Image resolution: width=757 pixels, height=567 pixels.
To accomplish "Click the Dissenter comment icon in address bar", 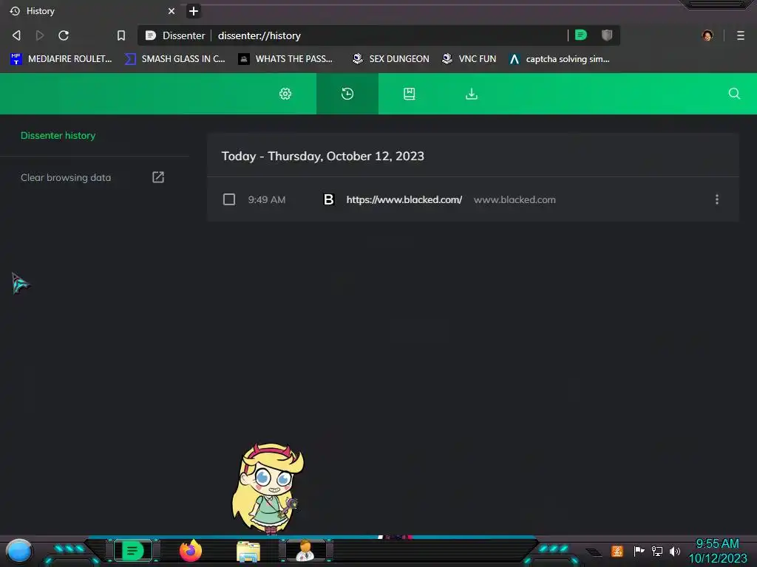I will click(581, 35).
